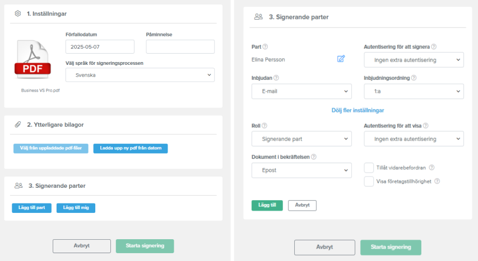This screenshot has height=261, width=478.
Task: Click the Påminnelse input field
Action: [x=180, y=47]
